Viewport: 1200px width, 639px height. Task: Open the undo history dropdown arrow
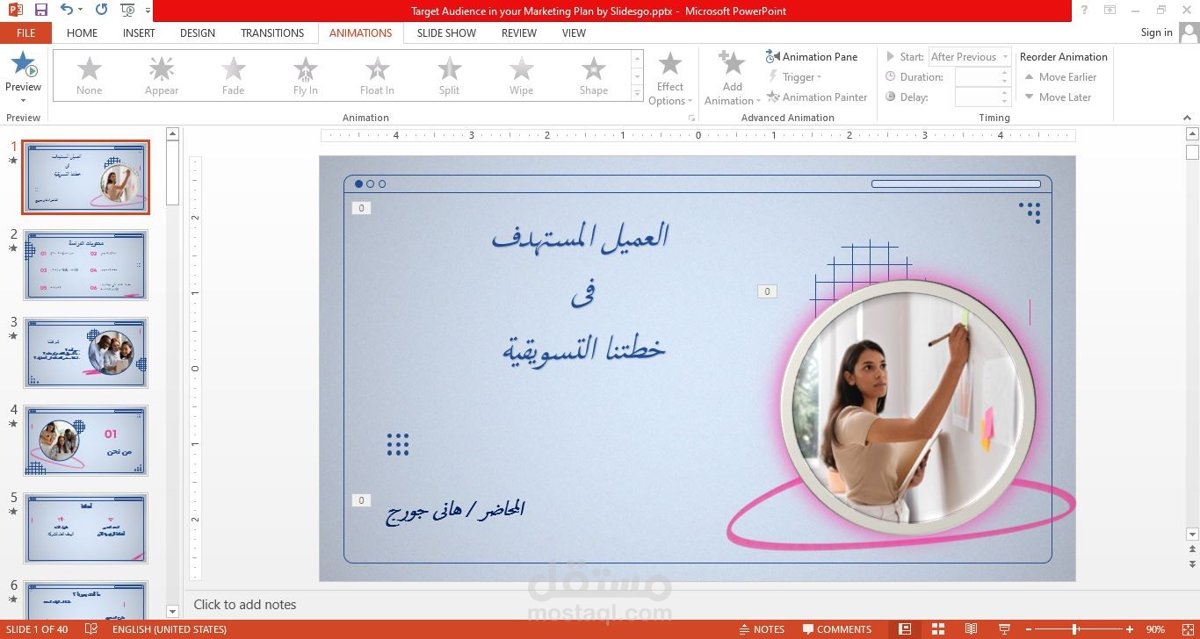pyautogui.click(x=81, y=11)
